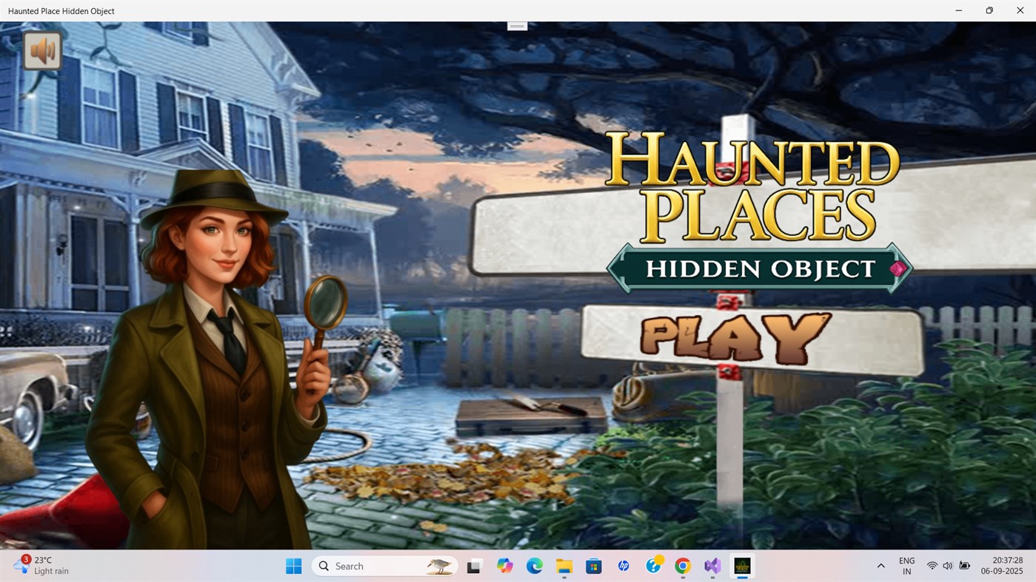Expand hidden system tray icons

click(x=880, y=566)
